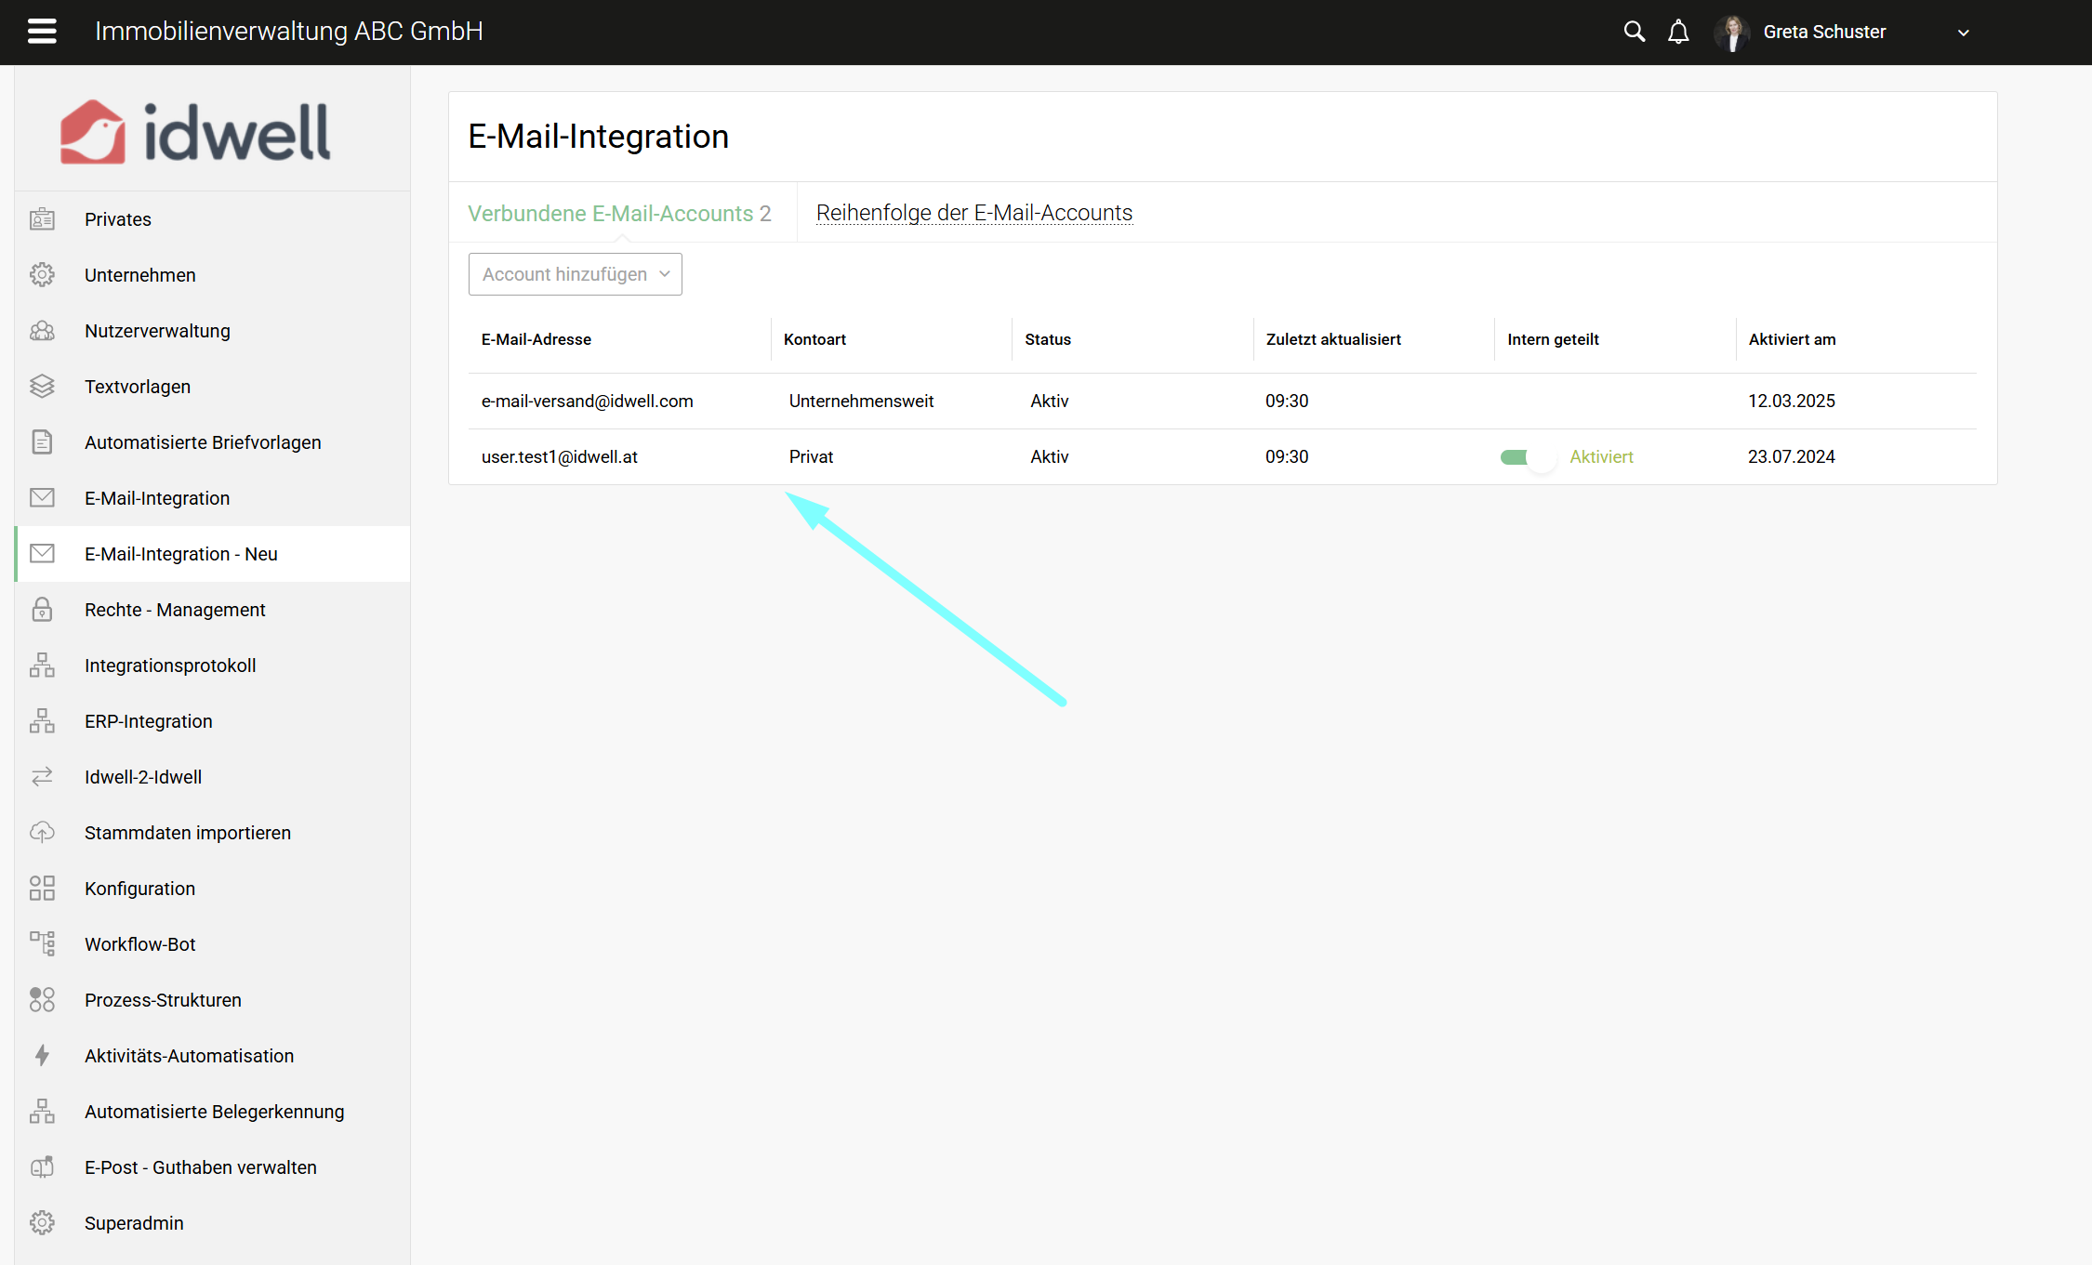
Task: Click the Rechte - Management lock icon
Action: (x=42, y=609)
